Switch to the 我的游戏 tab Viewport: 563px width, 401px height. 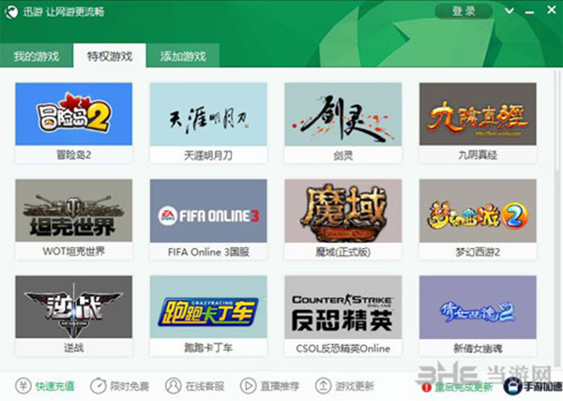[x=37, y=56]
